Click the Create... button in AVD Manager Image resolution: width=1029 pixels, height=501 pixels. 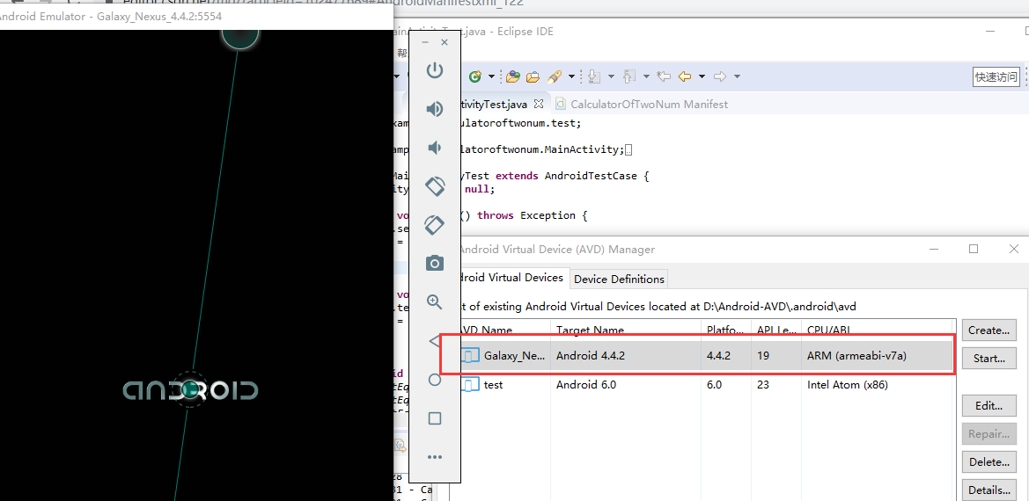[989, 330]
